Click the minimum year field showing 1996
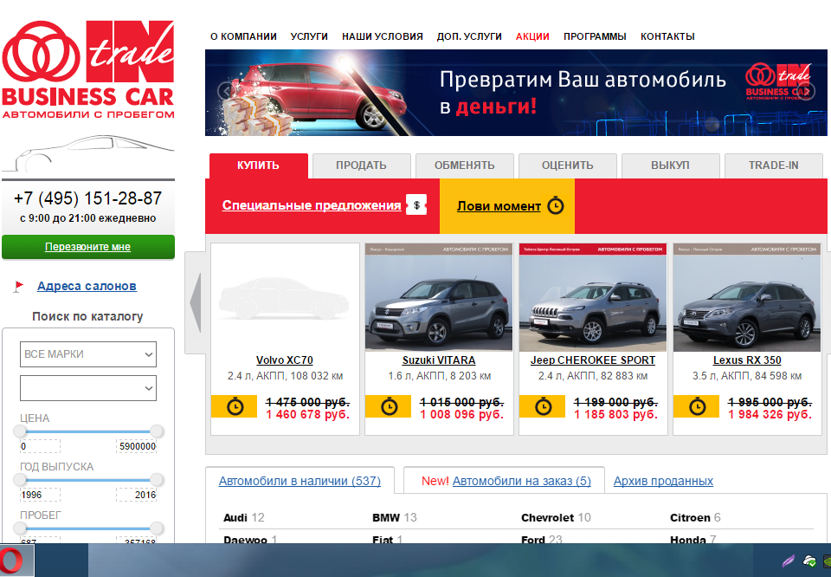831x577 pixels. click(40, 495)
